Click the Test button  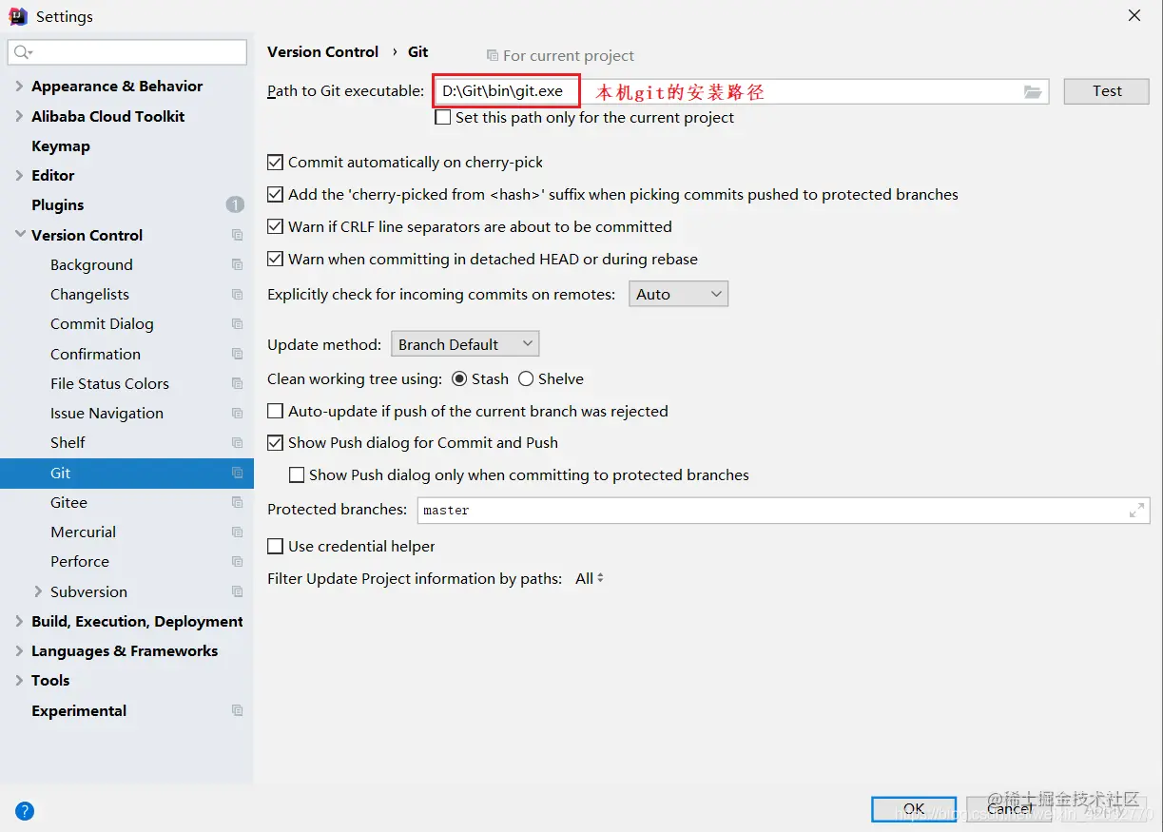[1107, 91]
